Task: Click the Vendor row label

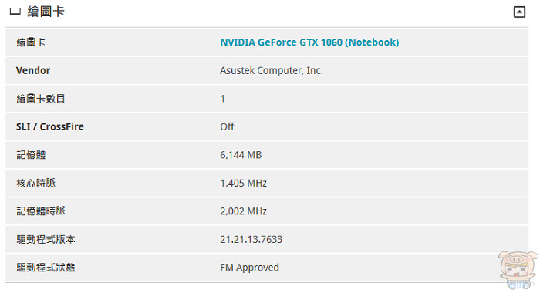Action: coord(33,71)
